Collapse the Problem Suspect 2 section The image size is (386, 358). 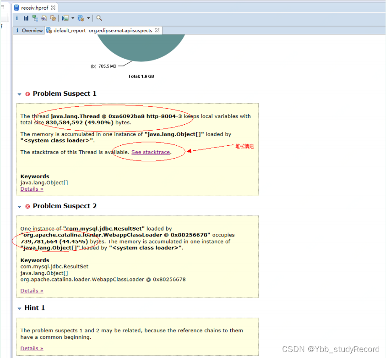pyautogui.click(x=19, y=206)
